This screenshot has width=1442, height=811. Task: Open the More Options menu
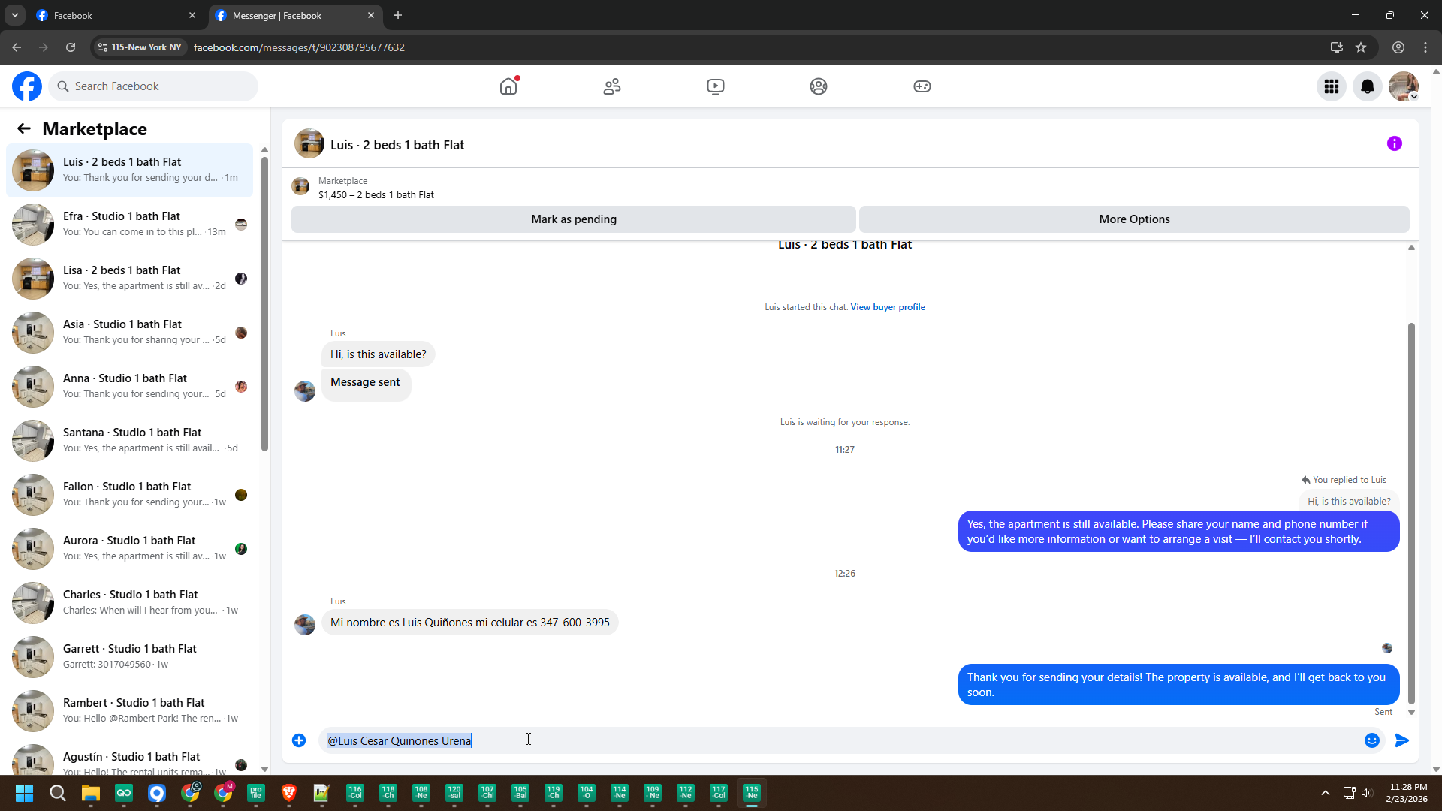pyautogui.click(x=1134, y=219)
